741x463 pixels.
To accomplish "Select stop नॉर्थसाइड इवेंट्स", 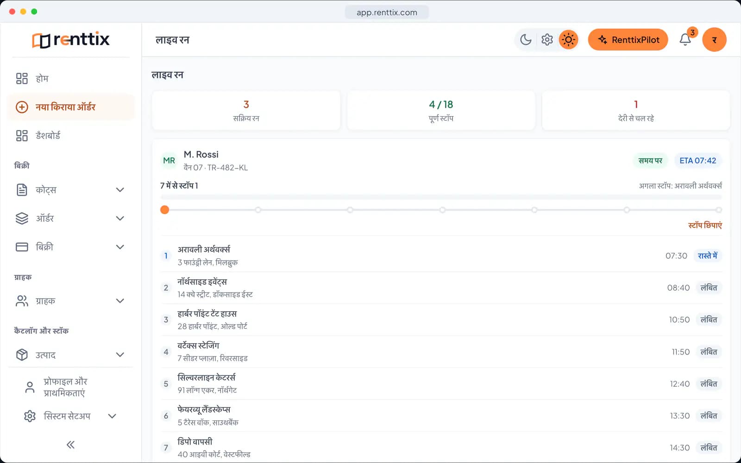I will tap(441, 288).
